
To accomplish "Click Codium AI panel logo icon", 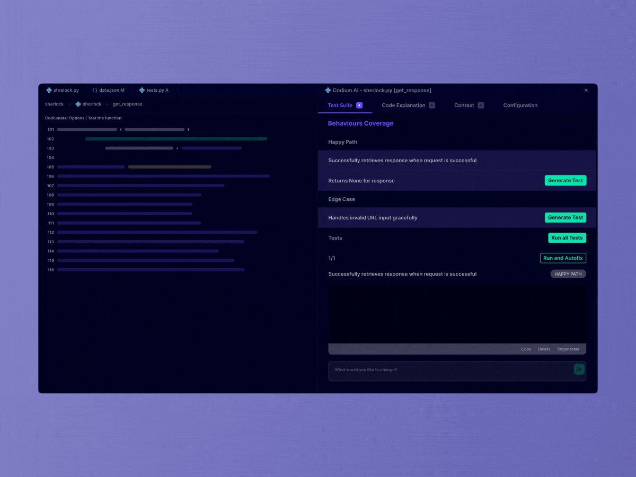I will [328, 90].
